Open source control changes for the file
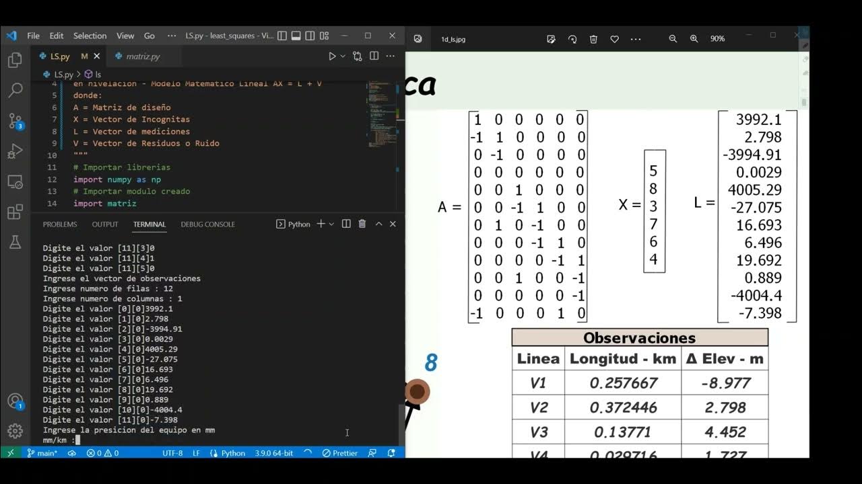 click(x=358, y=56)
